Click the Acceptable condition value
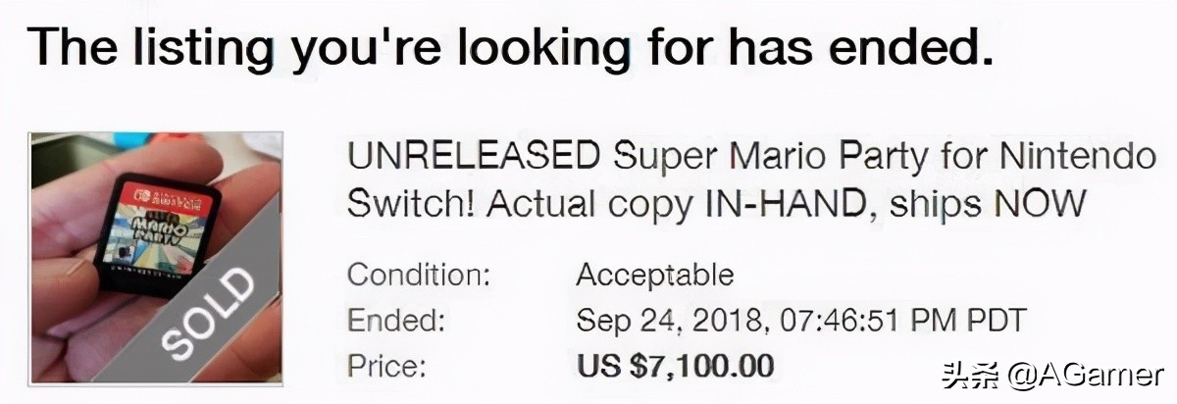The height and width of the screenshot is (404, 1177). point(654,275)
